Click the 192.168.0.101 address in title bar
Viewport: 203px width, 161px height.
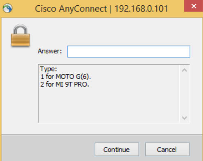point(141,9)
